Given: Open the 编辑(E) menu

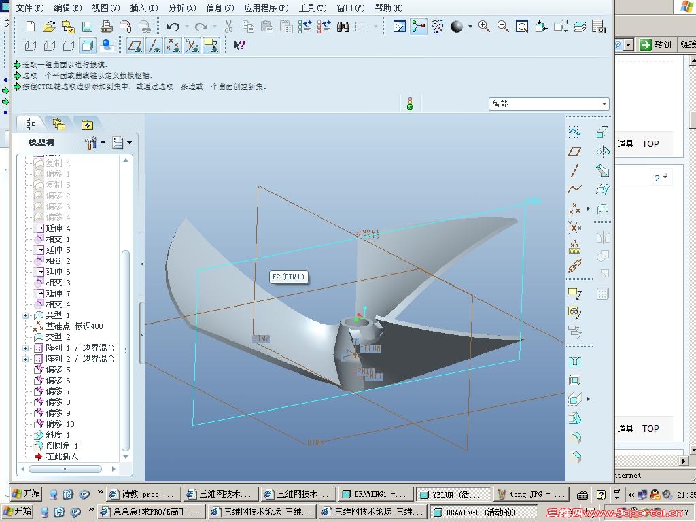Looking at the screenshot, I should pos(67,8).
